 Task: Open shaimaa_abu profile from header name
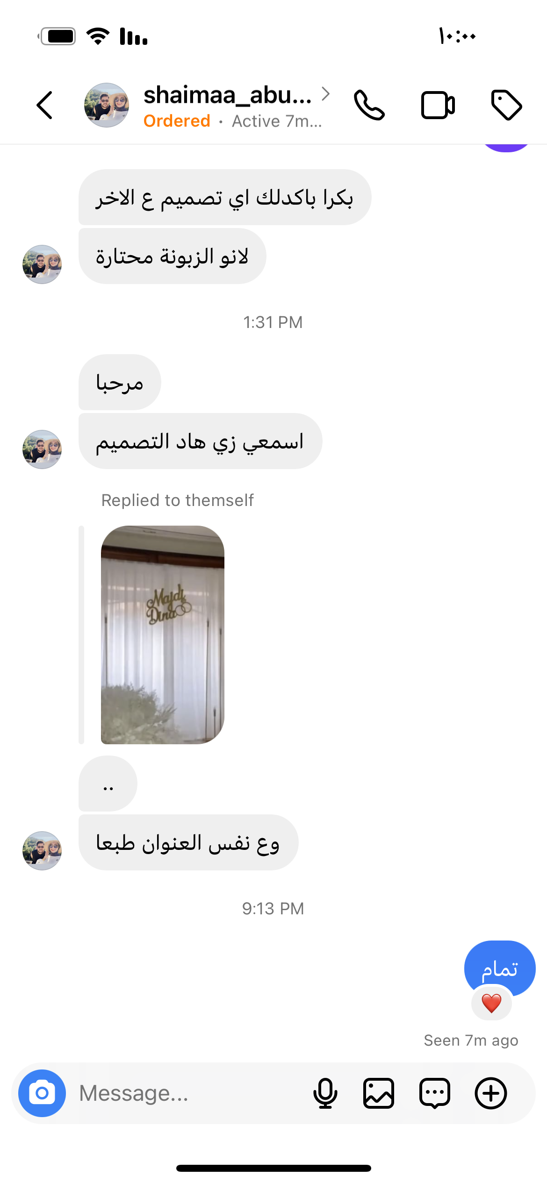coord(227,95)
